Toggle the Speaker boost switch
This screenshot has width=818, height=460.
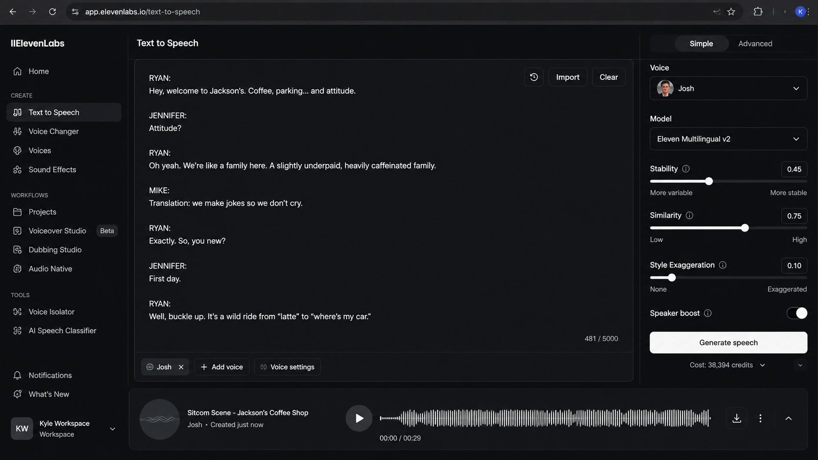[x=796, y=313]
